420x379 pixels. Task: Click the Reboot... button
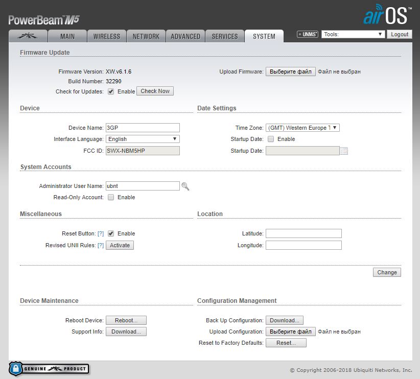click(x=126, y=320)
